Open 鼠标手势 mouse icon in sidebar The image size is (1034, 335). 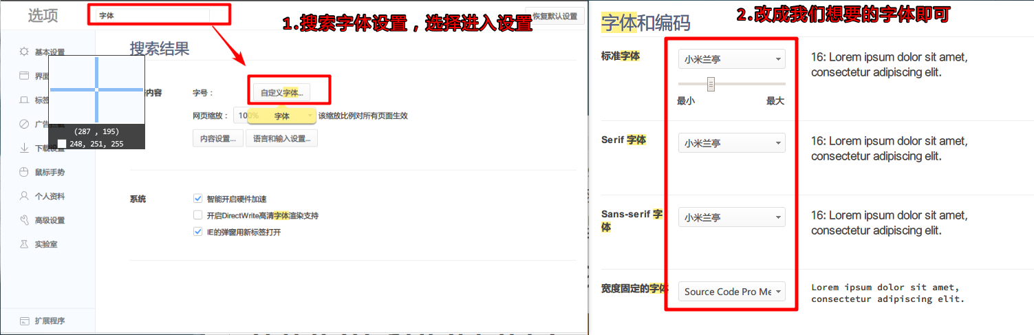coord(24,172)
